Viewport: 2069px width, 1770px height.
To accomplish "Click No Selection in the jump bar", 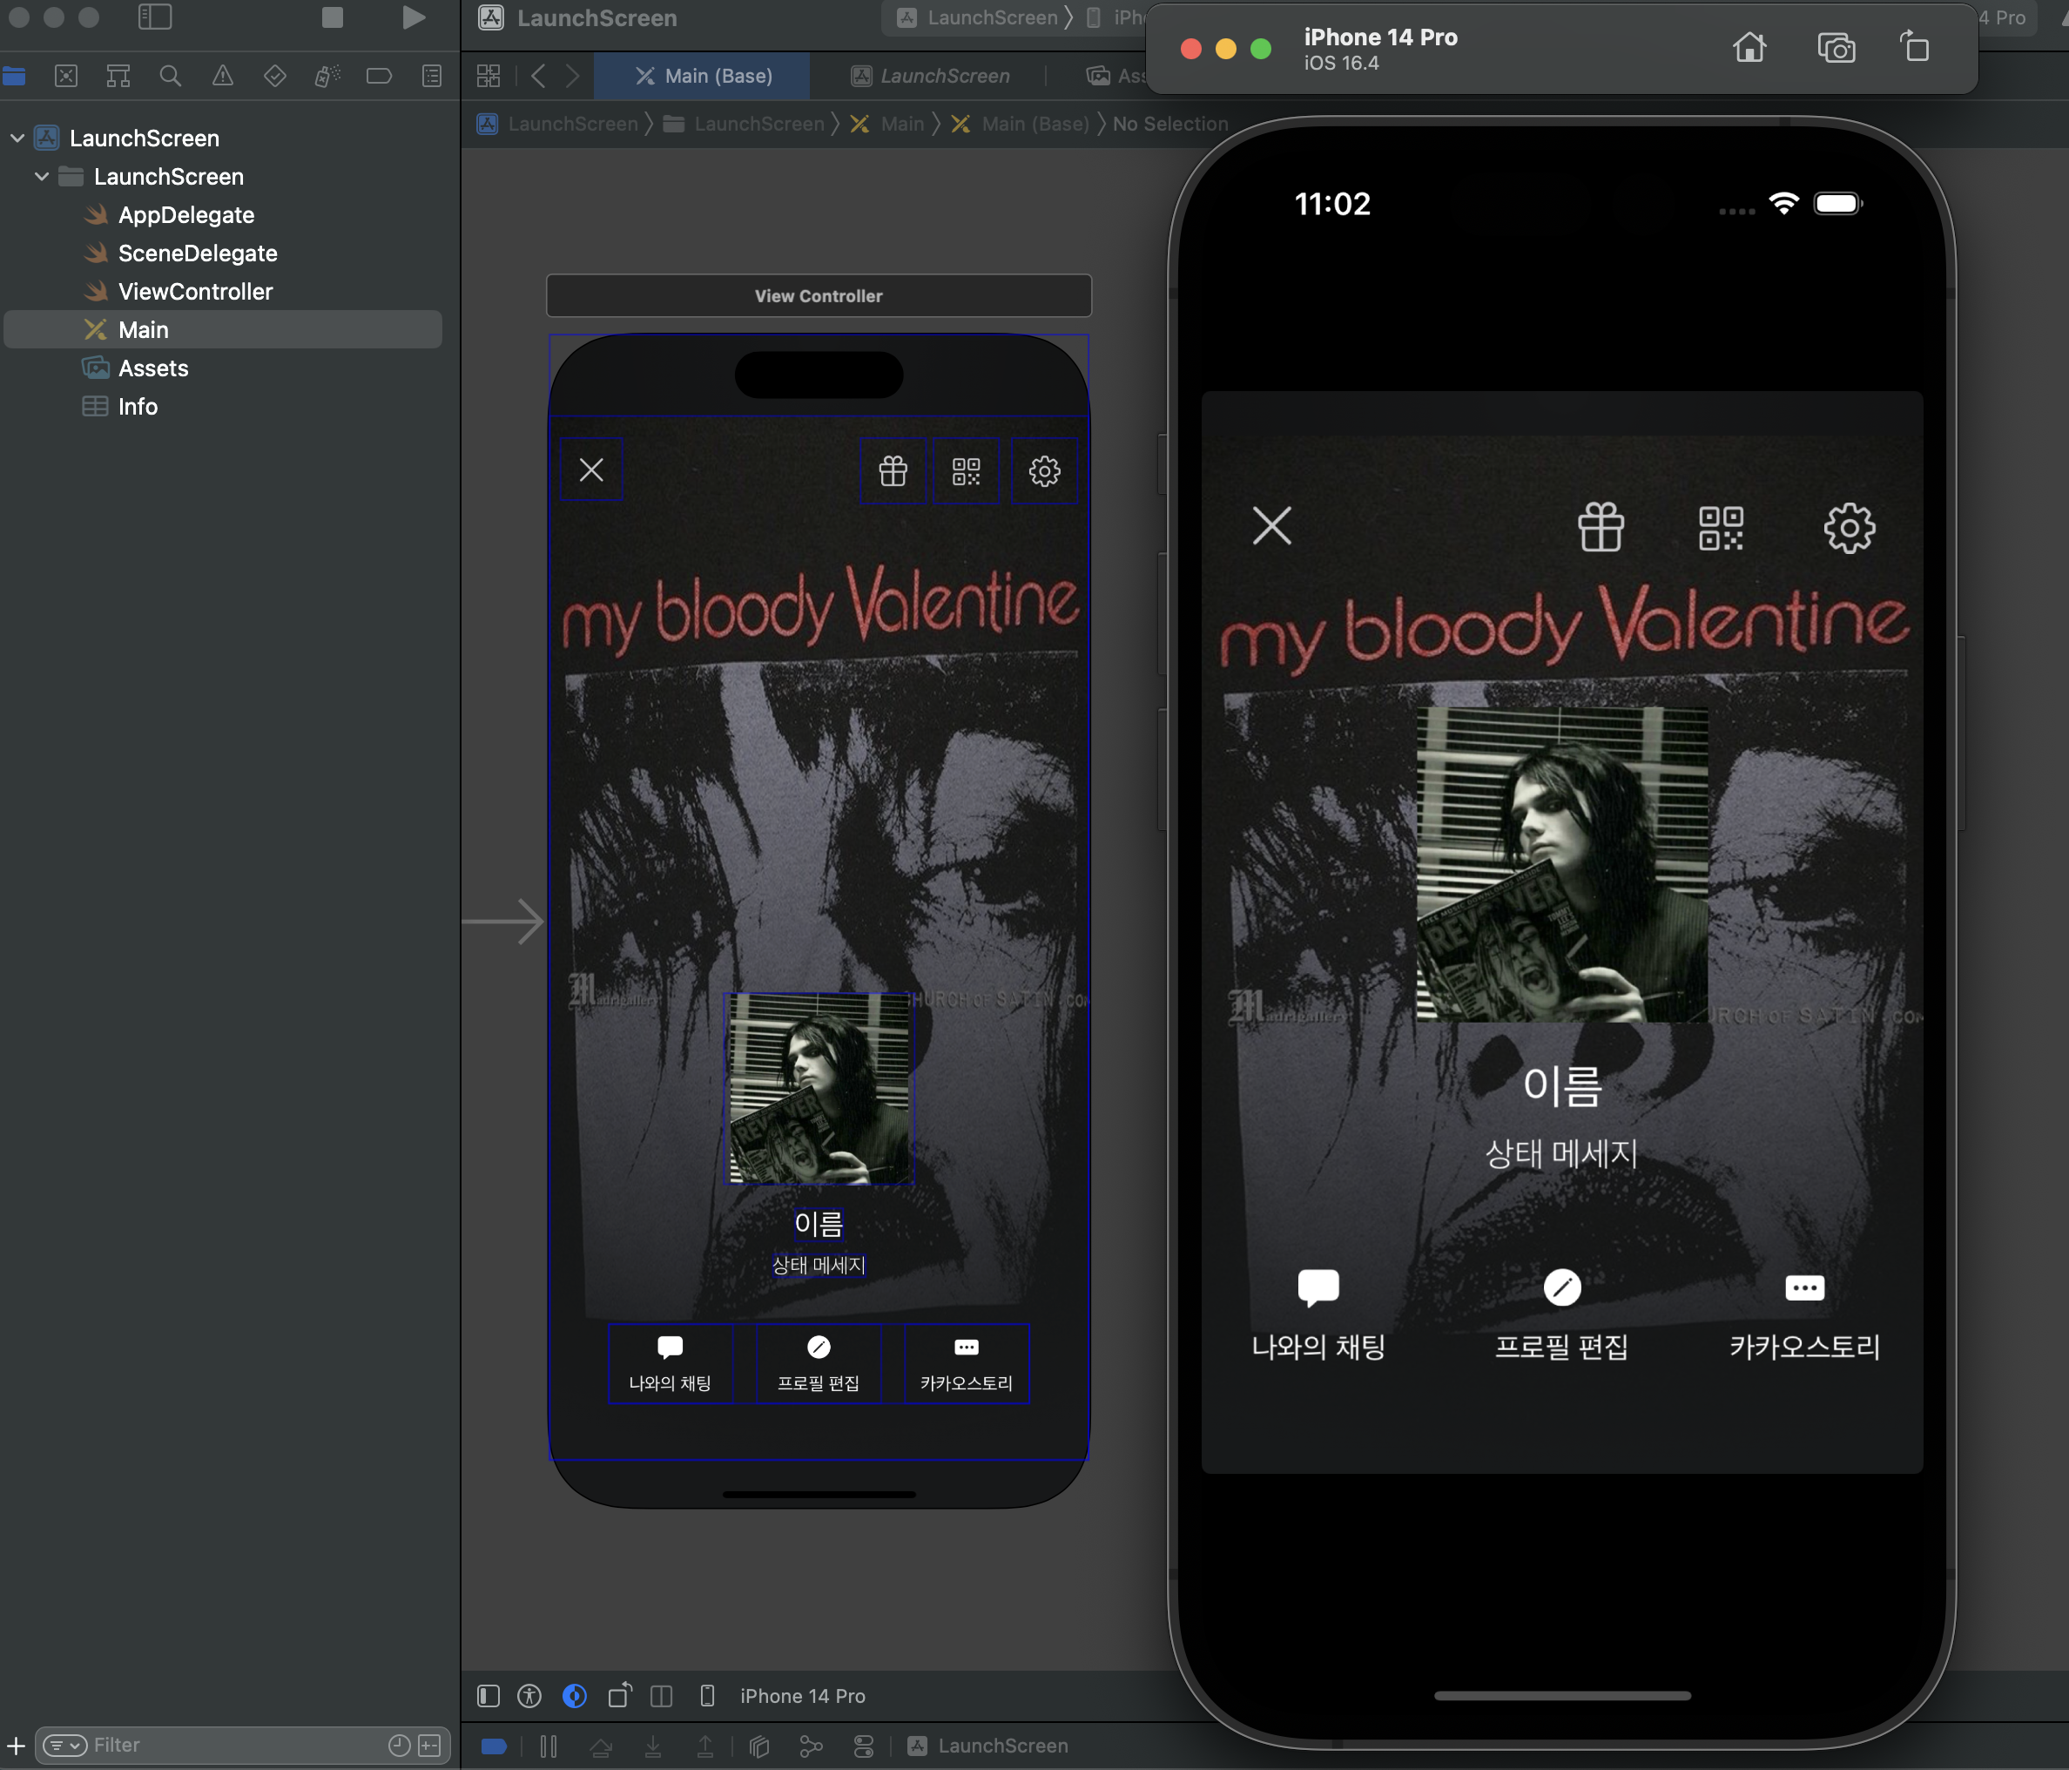I will click(1170, 124).
